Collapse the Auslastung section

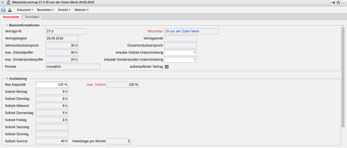pos(7,79)
